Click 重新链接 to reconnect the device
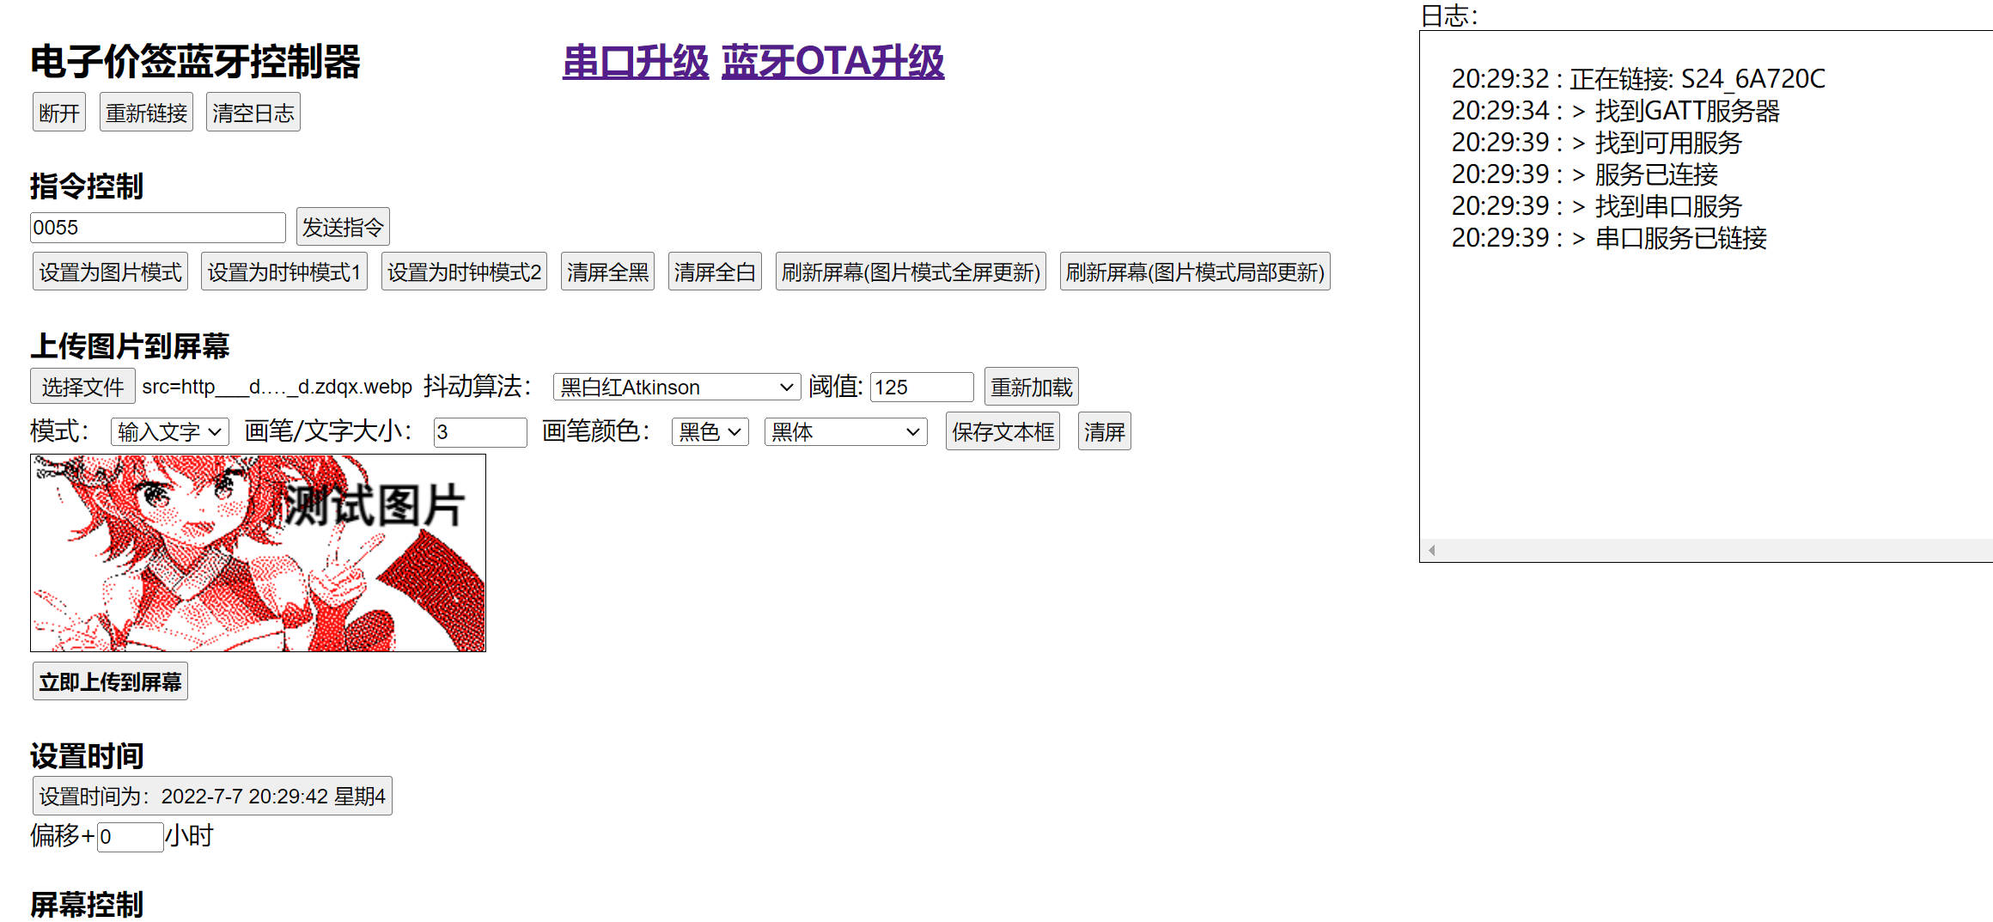The width and height of the screenshot is (1993, 922). tap(145, 111)
